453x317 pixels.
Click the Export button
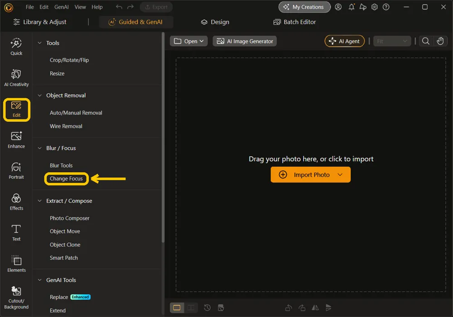coord(156,7)
